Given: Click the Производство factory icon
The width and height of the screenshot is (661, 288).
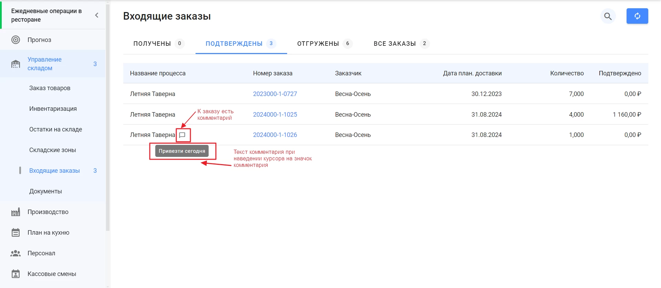Looking at the screenshot, I should coord(15,212).
